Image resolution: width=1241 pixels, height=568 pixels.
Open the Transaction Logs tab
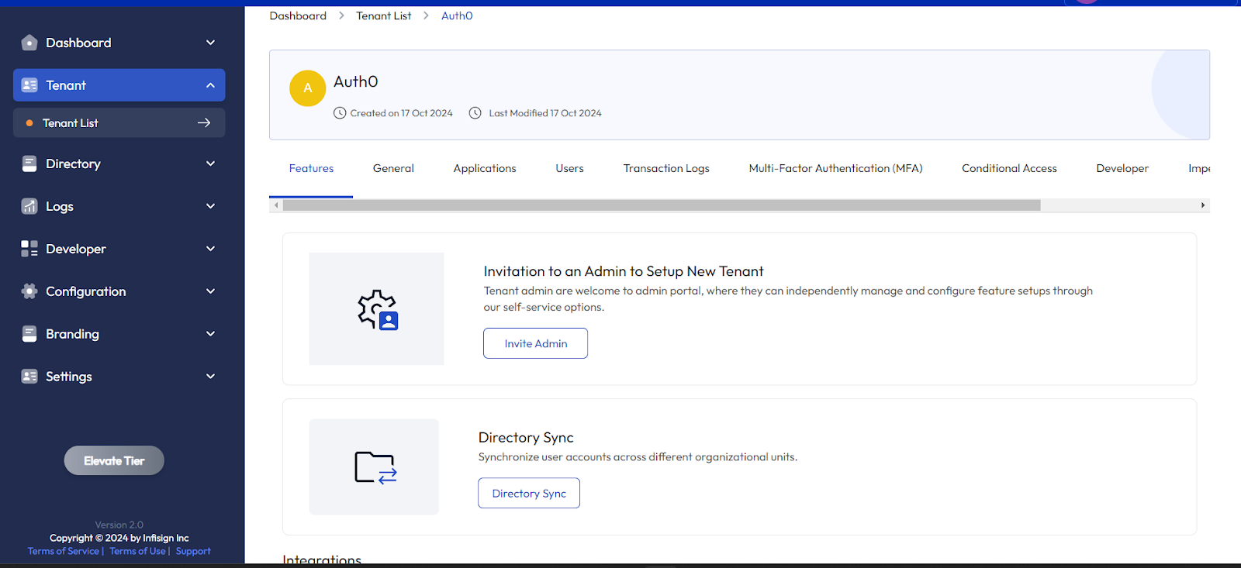pyautogui.click(x=666, y=168)
